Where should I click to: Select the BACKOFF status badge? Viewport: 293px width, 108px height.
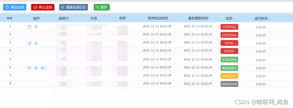229,76
